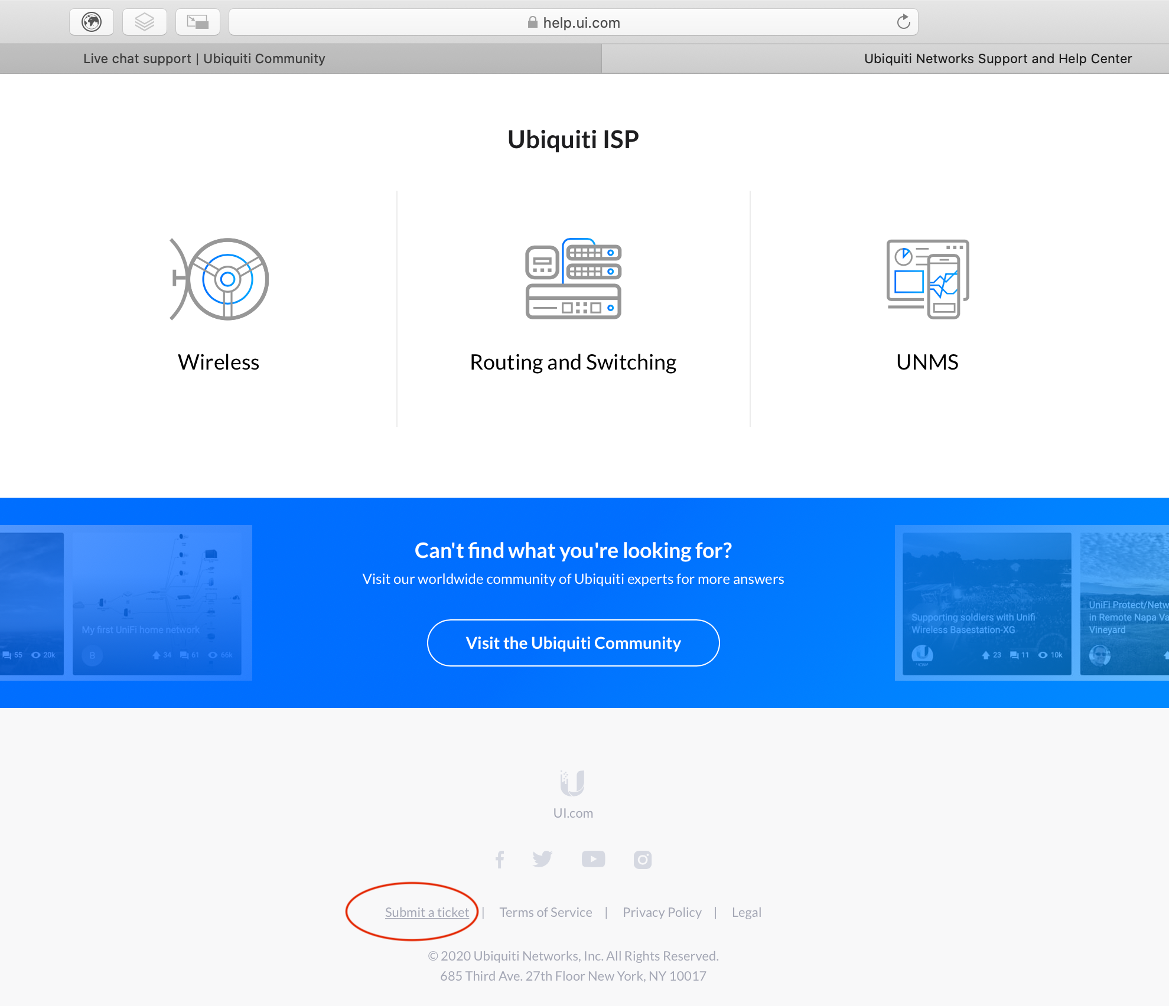This screenshot has height=1006, width=1169.
Task: Click the UI.com logo icon
Action: (x=575, y=783)
